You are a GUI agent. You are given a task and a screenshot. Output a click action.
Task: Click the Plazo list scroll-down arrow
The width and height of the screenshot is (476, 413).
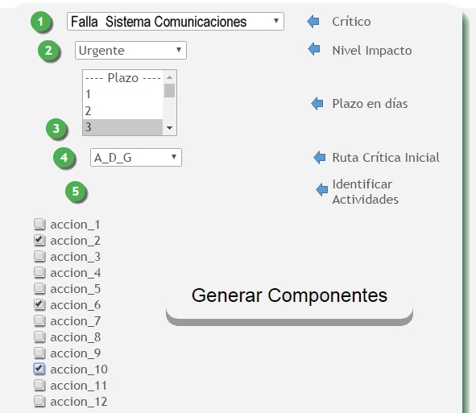pyautogui.click(x=169, y=128)
